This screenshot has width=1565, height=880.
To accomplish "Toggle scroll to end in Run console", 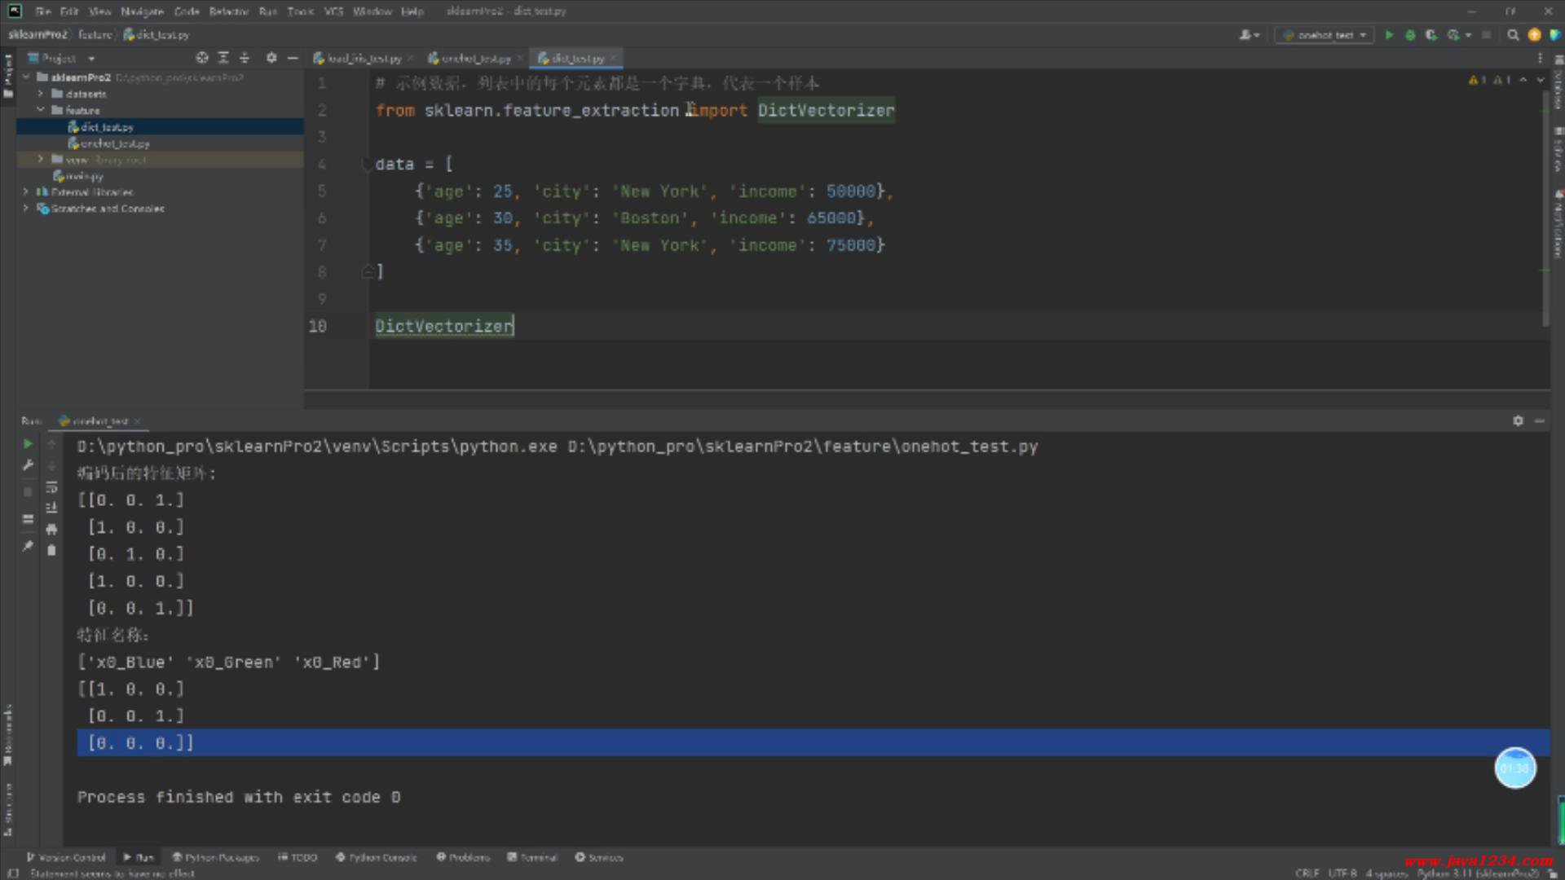I will 51,508.
